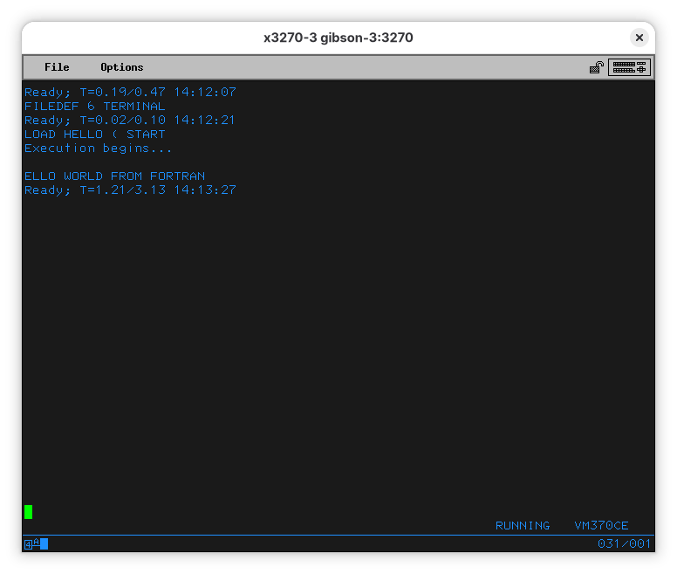Click the Ready prompt timestamped 14:13:27
Viewport: 677px width, 574px height.
130,190
